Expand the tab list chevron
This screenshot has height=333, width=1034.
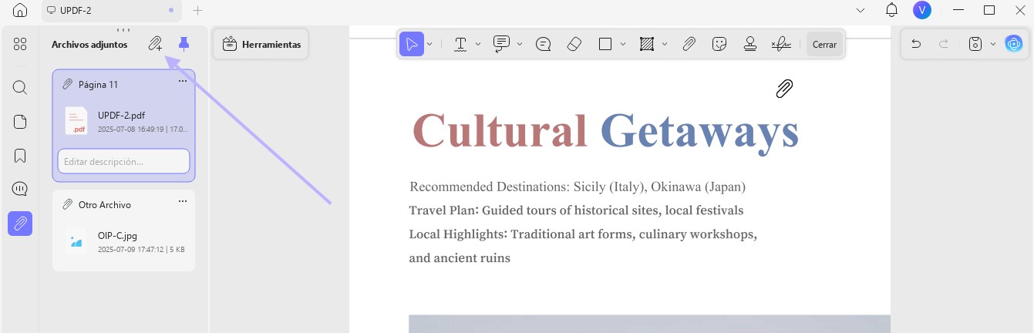(861, 11)
